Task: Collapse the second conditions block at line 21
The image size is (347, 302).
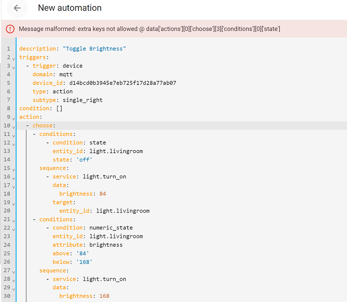Action: tap(13, 221)
